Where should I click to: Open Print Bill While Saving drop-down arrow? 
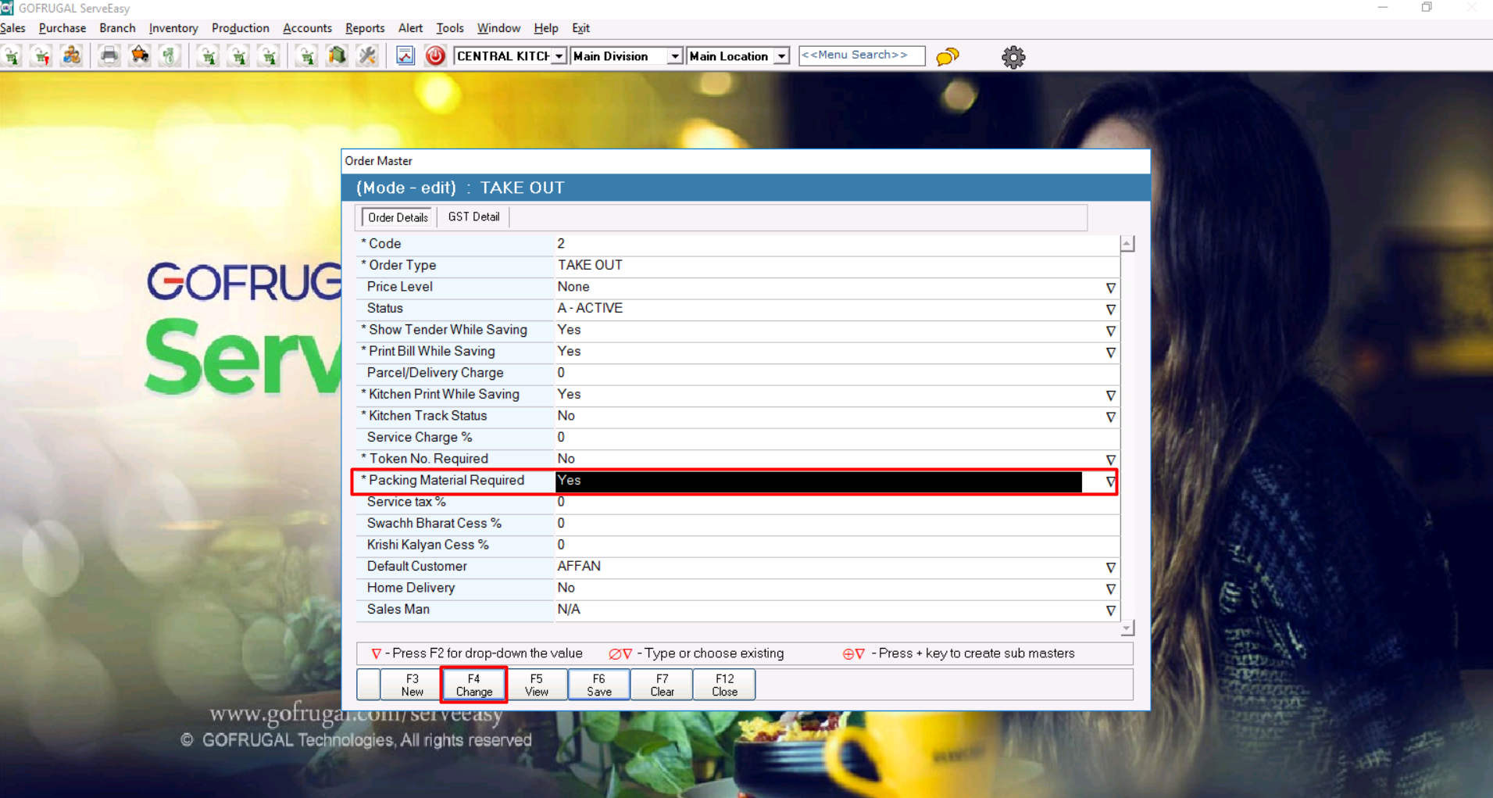pos(1110,352)
